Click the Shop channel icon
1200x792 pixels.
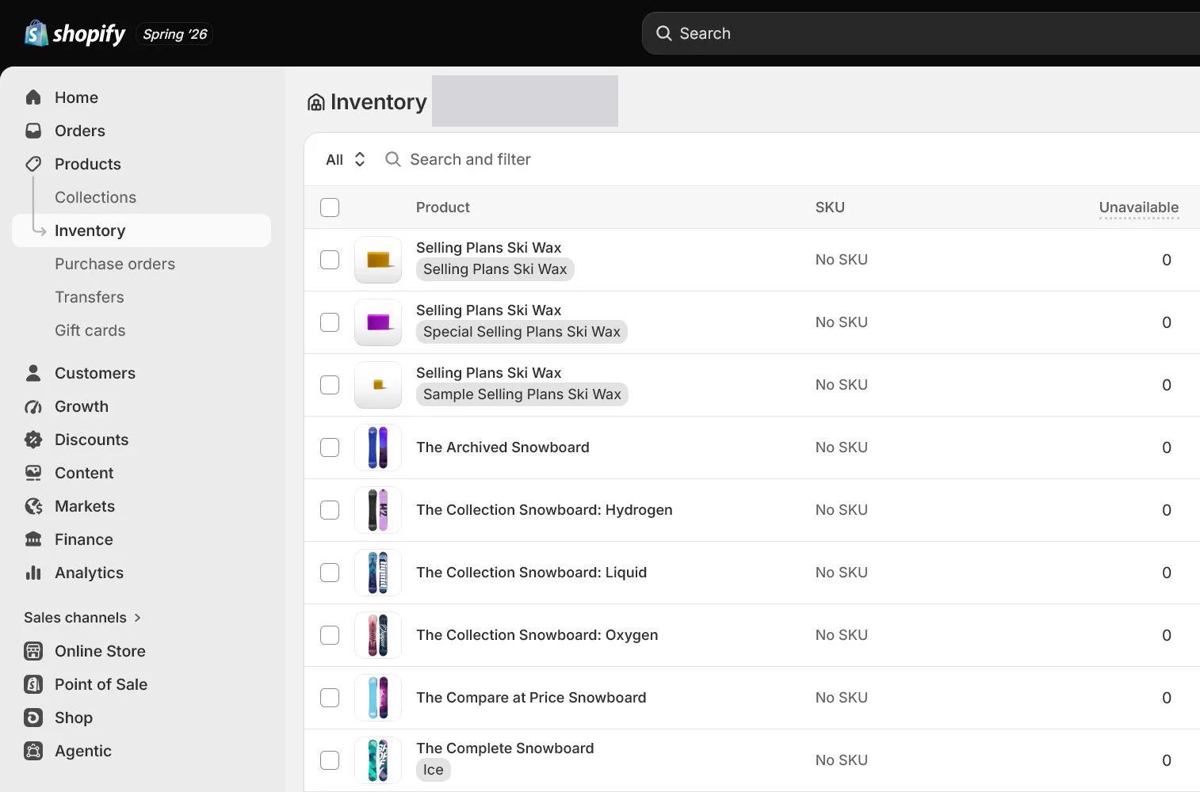(x=33, y=718)
